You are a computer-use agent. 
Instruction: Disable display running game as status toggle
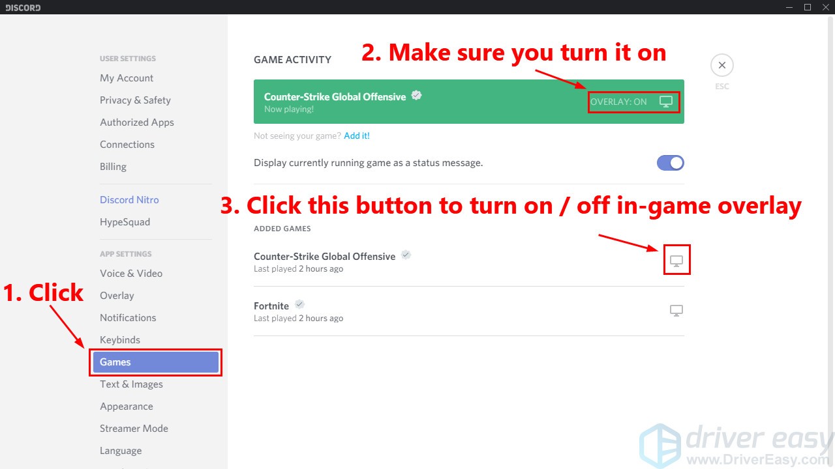tap(670, 163)
